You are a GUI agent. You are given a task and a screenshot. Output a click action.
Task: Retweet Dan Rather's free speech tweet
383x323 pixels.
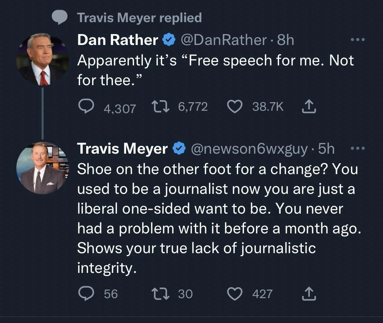(x=160, y=107)
